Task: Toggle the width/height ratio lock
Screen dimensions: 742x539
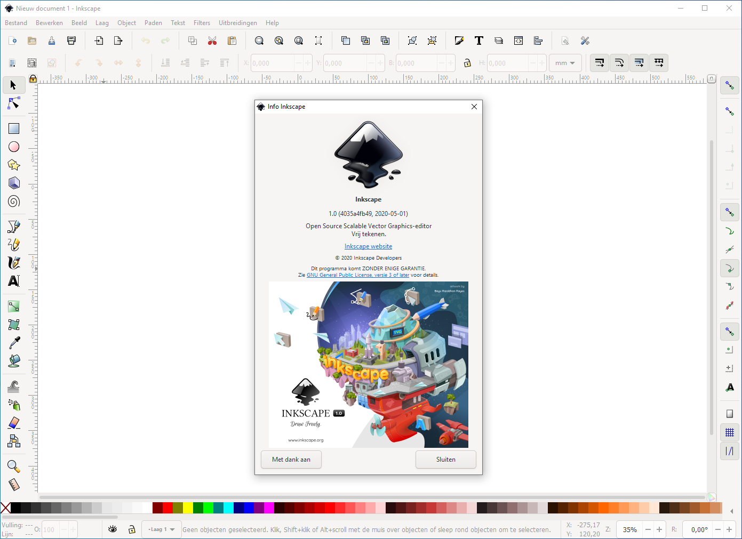Action: point(467,63)
